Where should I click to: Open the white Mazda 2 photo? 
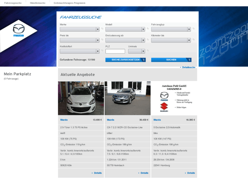pyautogui.click(x=81, y=98)
